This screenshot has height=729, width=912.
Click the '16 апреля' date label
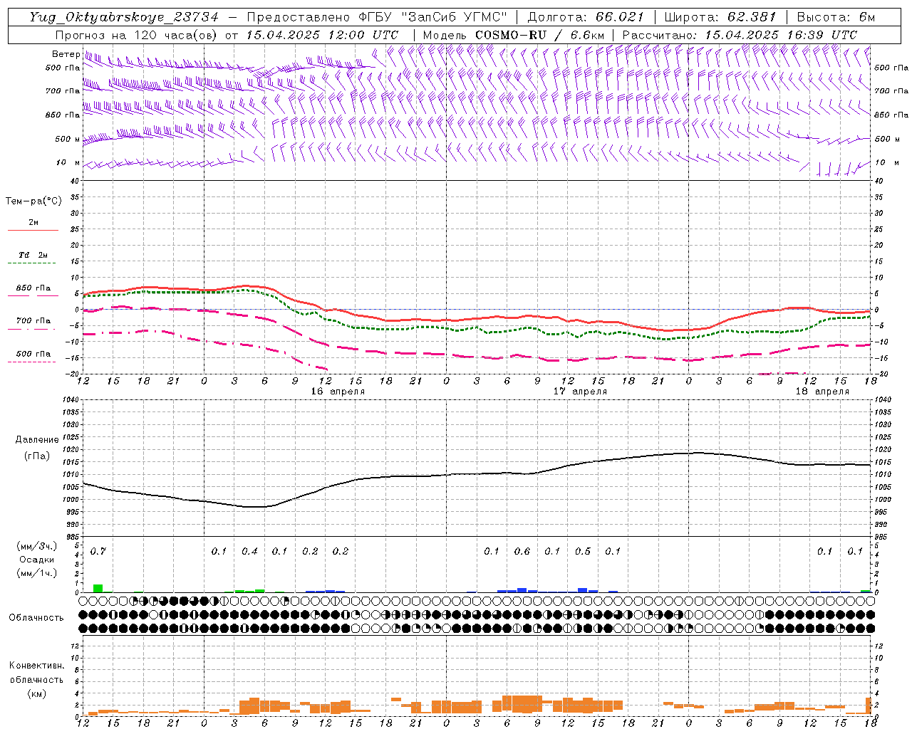point(338,392)
